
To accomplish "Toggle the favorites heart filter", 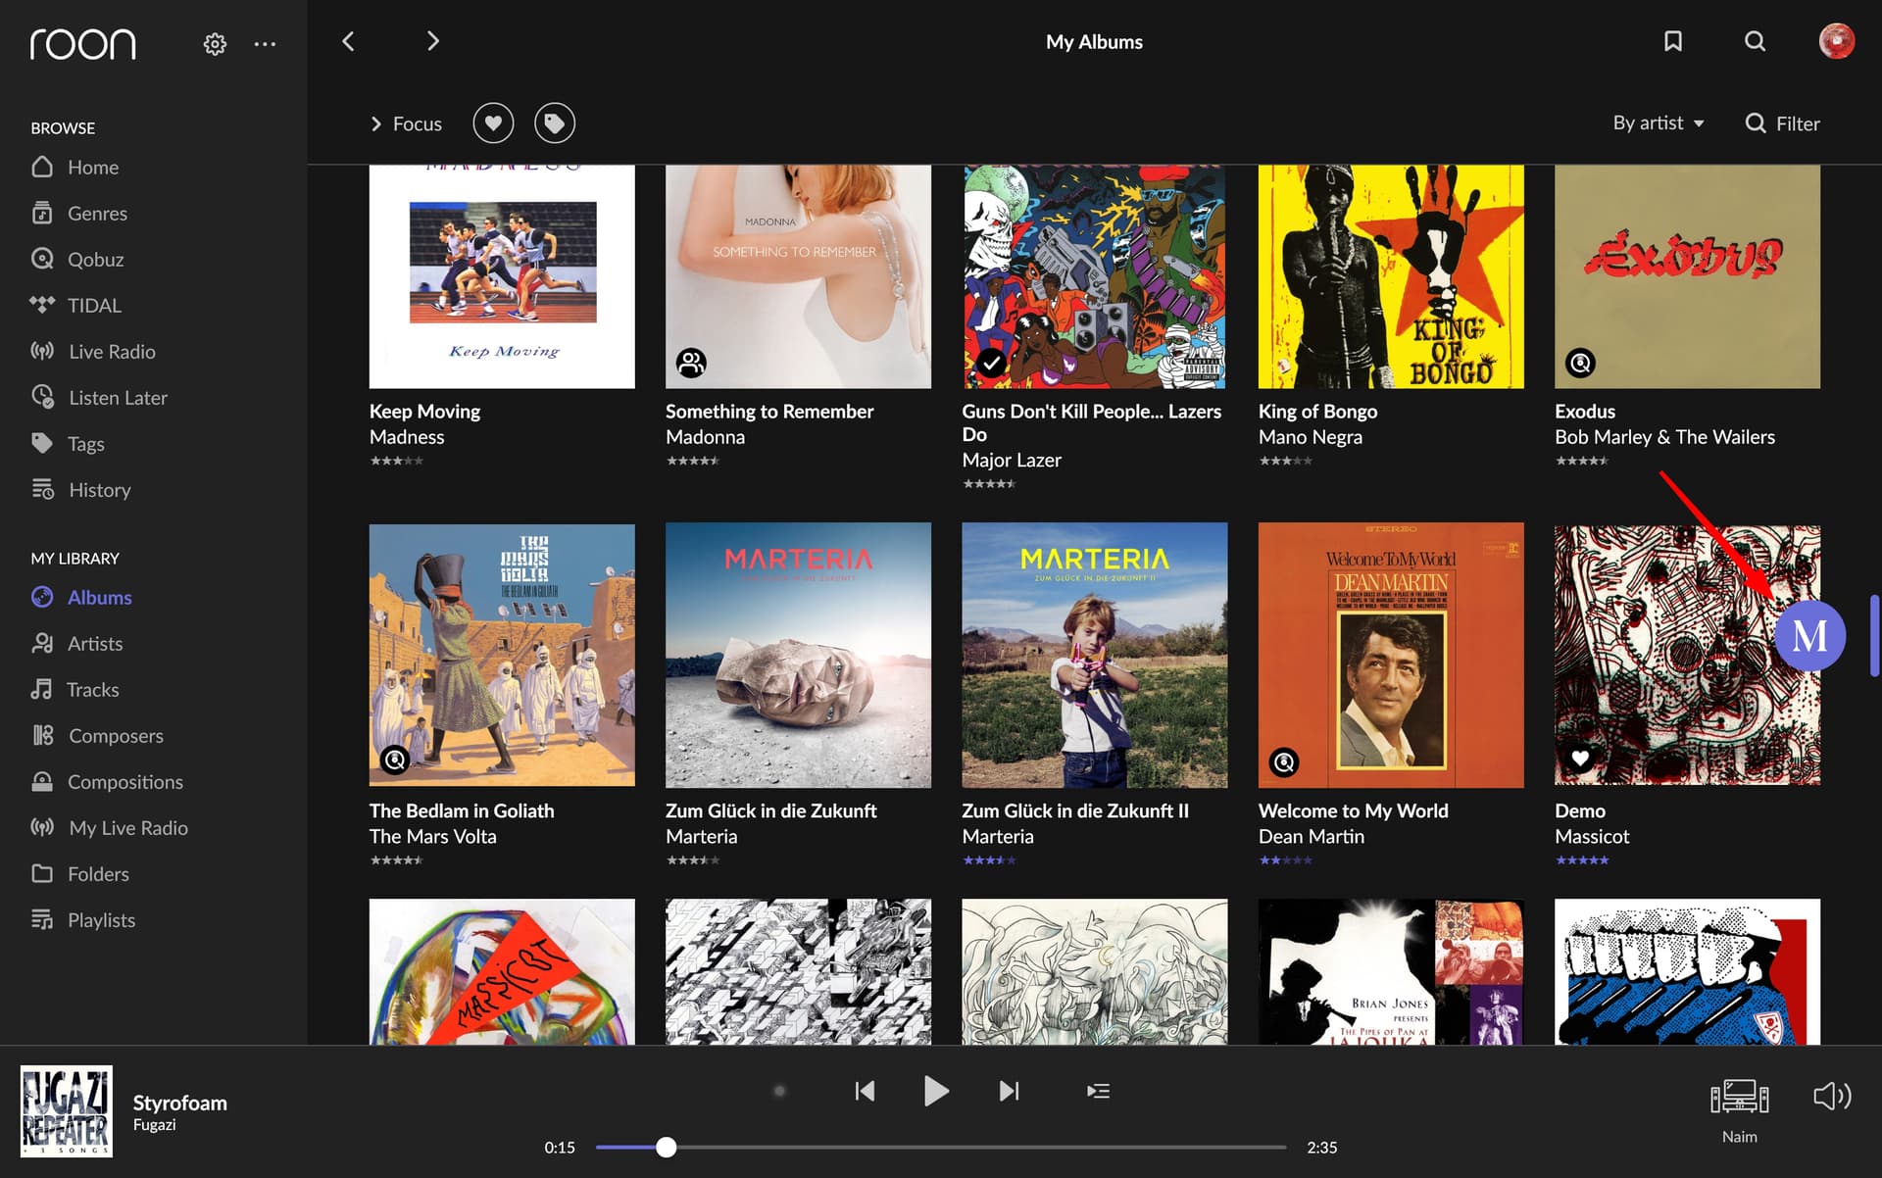I will click(493, 123).
